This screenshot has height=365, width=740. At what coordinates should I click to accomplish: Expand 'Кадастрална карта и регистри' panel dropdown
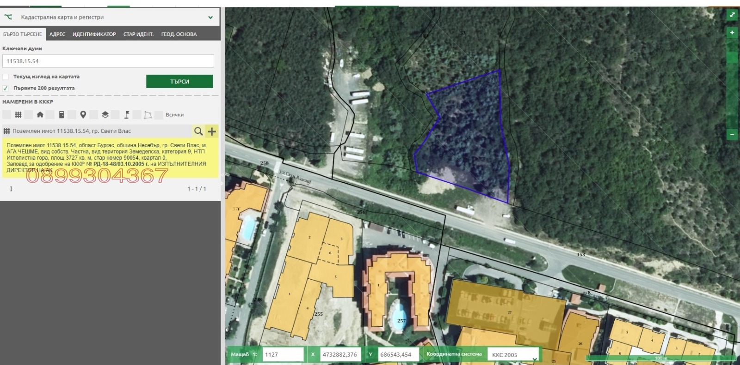click(x=210, y=18)
